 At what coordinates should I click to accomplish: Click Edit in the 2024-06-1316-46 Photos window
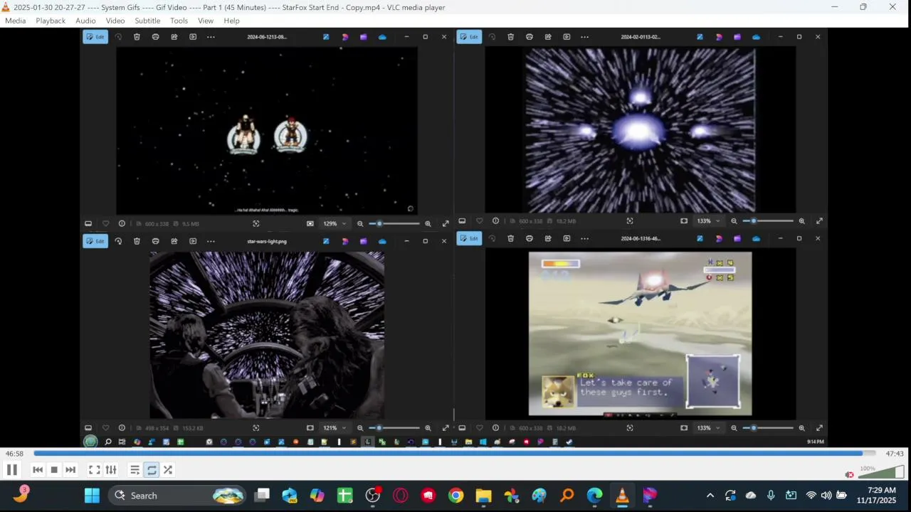469,238
